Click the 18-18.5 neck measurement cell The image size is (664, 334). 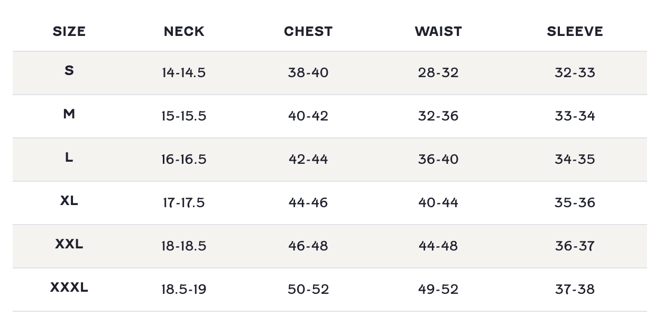184,246
